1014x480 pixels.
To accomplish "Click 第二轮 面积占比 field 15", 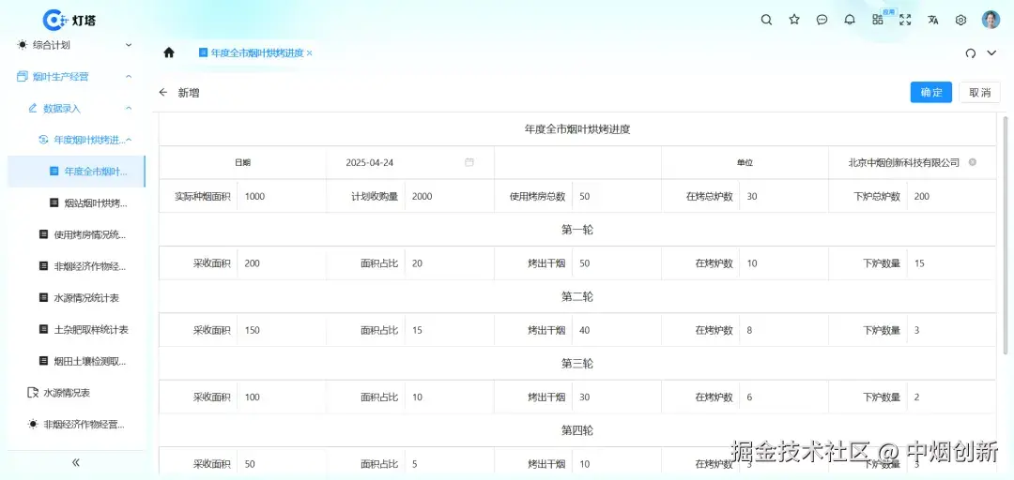I will [449, 330].
